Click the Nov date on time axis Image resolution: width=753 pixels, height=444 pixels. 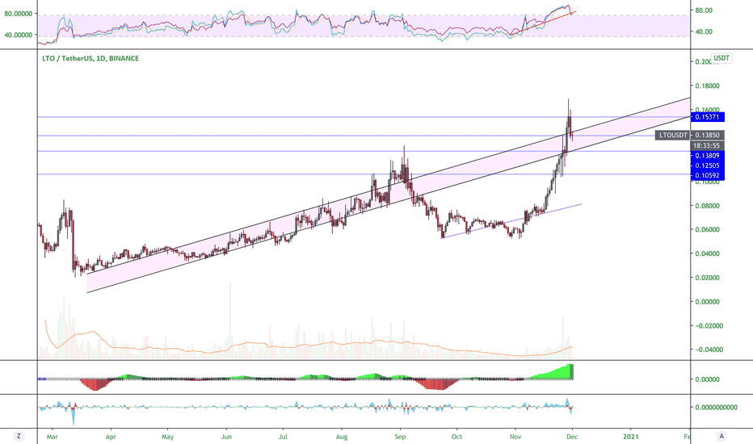(515, 437)
